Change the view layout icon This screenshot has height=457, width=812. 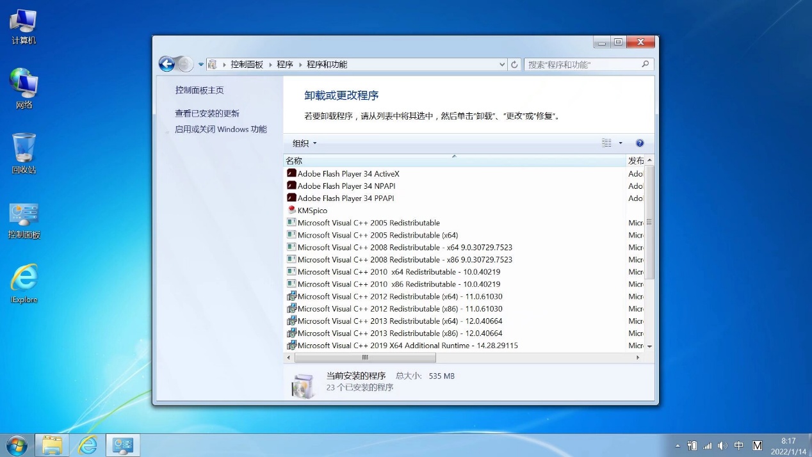tap(606, 143)
